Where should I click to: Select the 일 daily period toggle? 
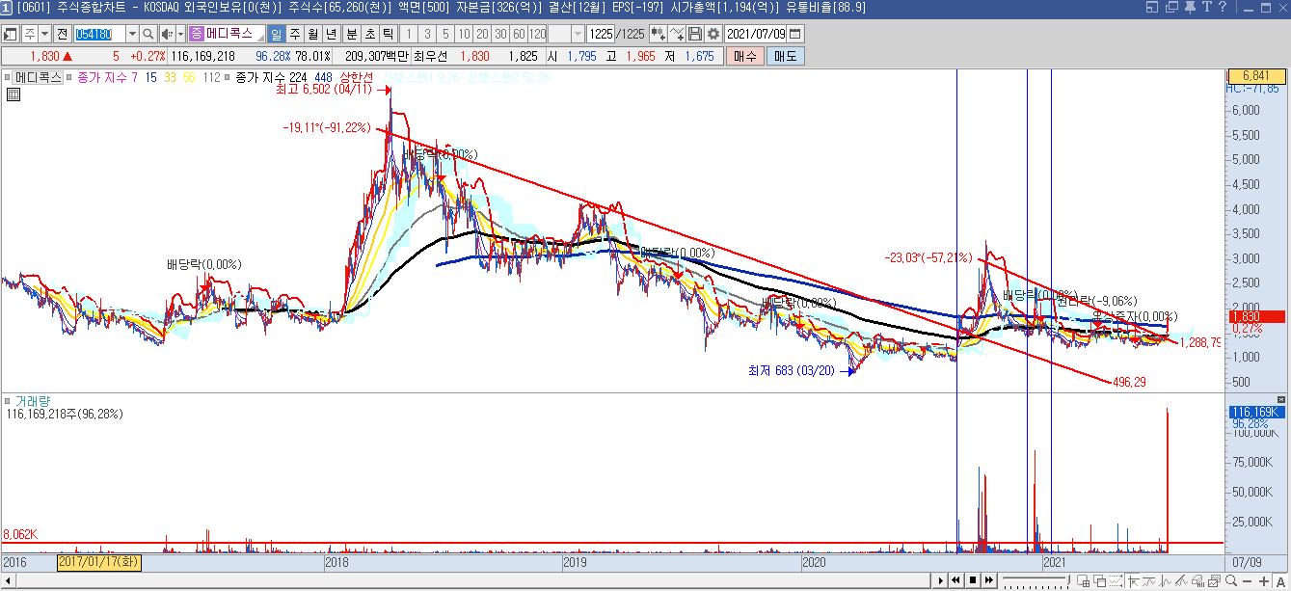point(277,34)
